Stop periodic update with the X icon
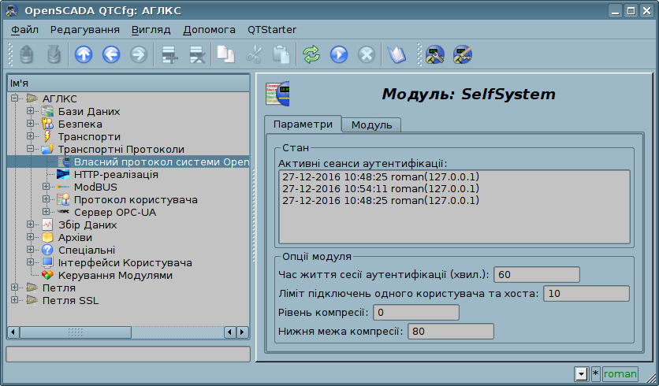Image resolution: width=659 pixels, height=386 pixels. 367,54
